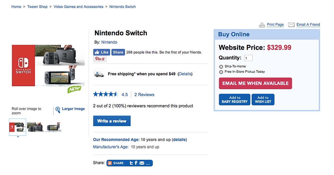
Task: Add item to Wish List
Action: 263,100
